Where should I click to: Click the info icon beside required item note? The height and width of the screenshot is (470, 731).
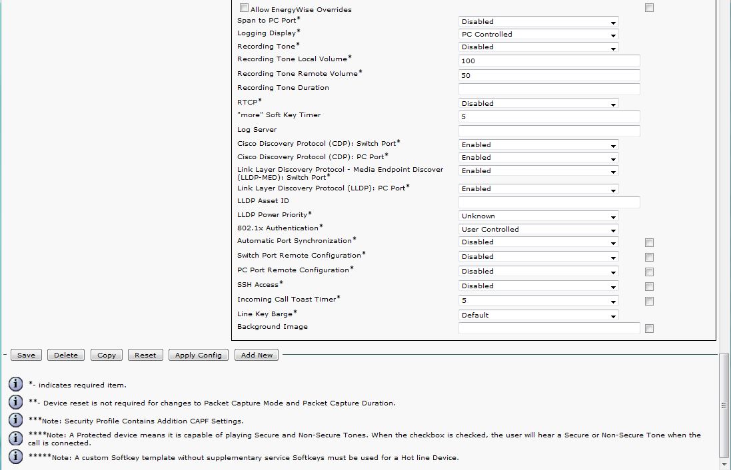click(15, 384)
